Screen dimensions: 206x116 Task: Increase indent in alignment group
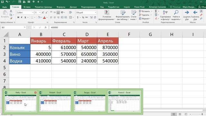(x=65, y=17)
